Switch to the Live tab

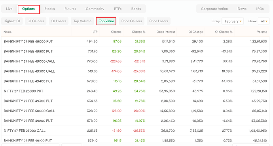(9, 9)
